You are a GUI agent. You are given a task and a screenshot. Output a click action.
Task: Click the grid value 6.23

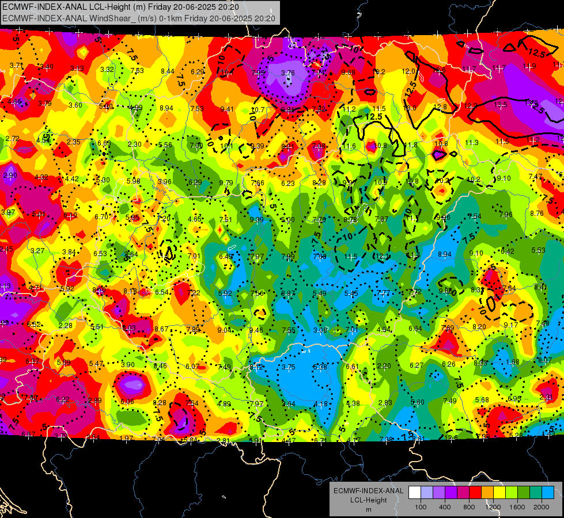click(287, 184)
